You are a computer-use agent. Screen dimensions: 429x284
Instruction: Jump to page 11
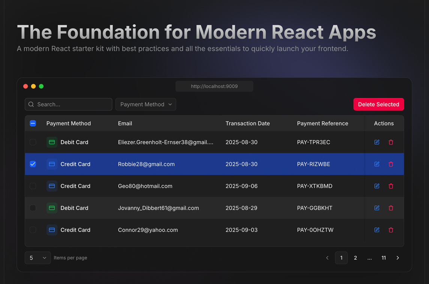(x=384, y=258)
